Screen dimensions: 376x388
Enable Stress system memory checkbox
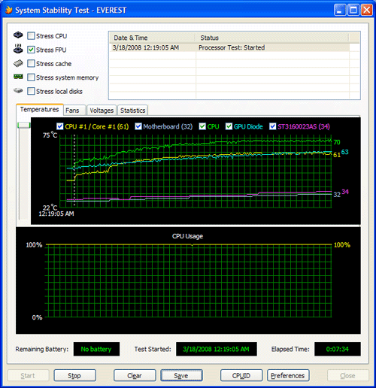31,77
